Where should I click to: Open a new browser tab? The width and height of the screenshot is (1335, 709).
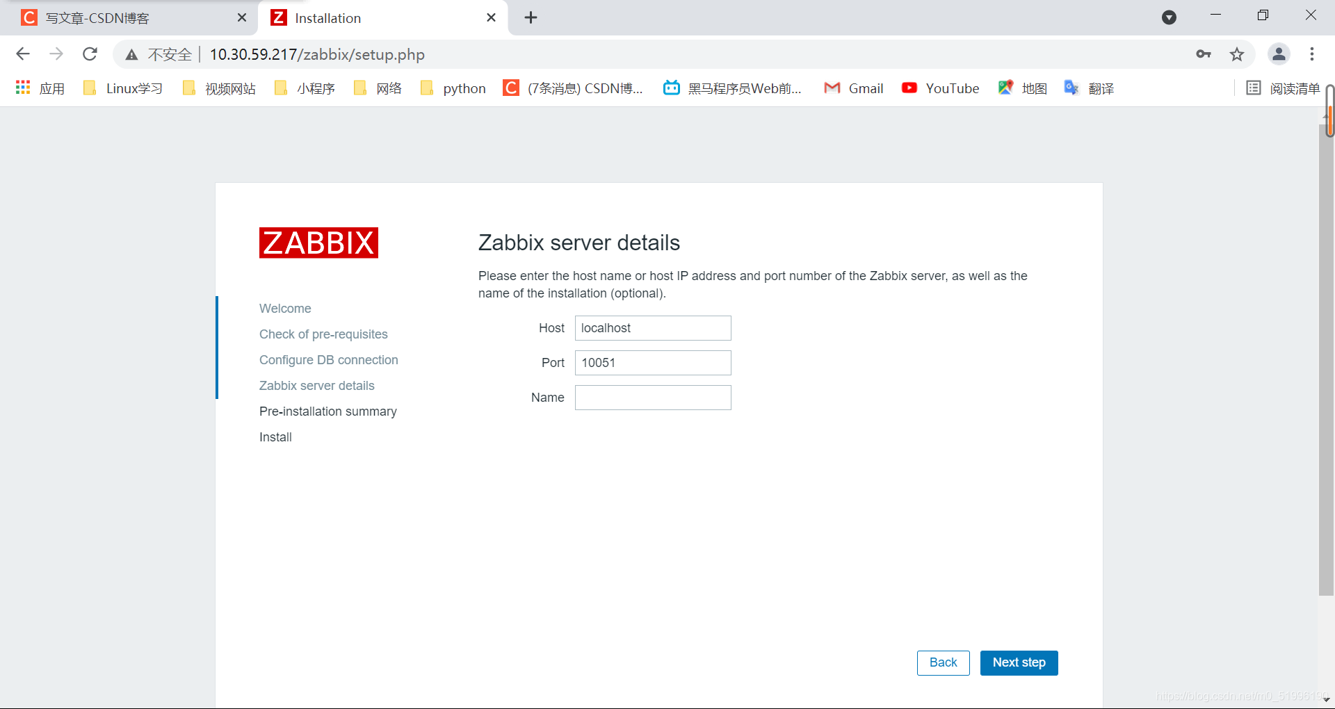531,18
